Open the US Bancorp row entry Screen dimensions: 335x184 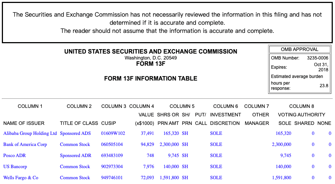pyautogui.click(x=15, y=167)
